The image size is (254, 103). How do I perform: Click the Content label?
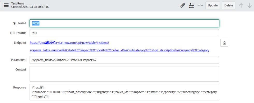(x=21, y=70)
